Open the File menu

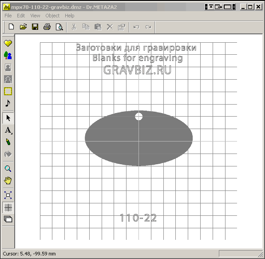(8, 16)
